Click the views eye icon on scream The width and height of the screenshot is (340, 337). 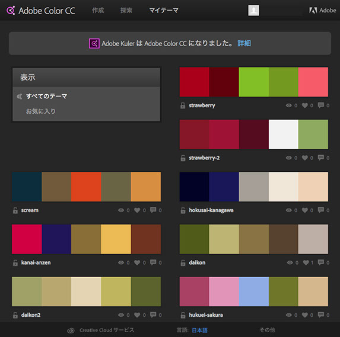pyautogui.click(x=121, y=210)
